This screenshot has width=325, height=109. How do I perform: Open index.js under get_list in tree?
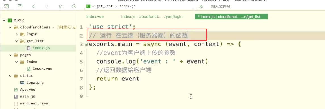(x=41, y=48)
